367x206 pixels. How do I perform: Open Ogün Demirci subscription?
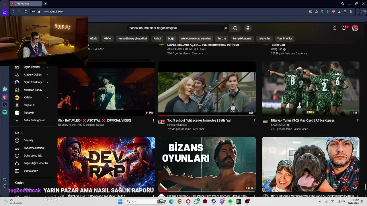point(32,67)
